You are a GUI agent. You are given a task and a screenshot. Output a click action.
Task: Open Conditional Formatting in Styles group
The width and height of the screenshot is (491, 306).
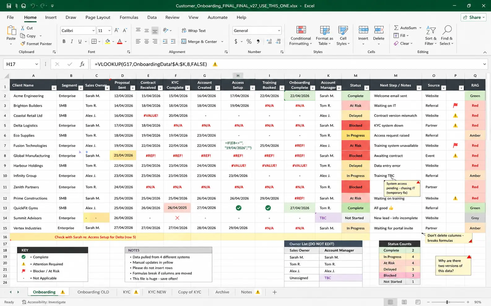click(301, 36)
